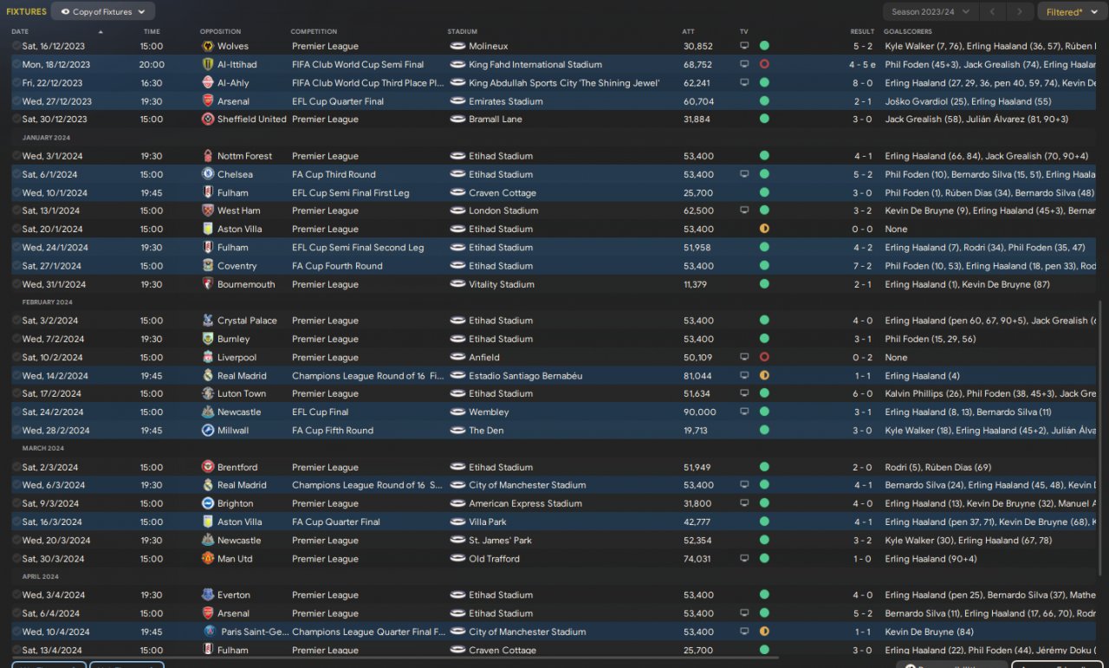Click the Crystal Palace club badge
Viewport: 1109px width, 668px height.
[x=208, y=321]
